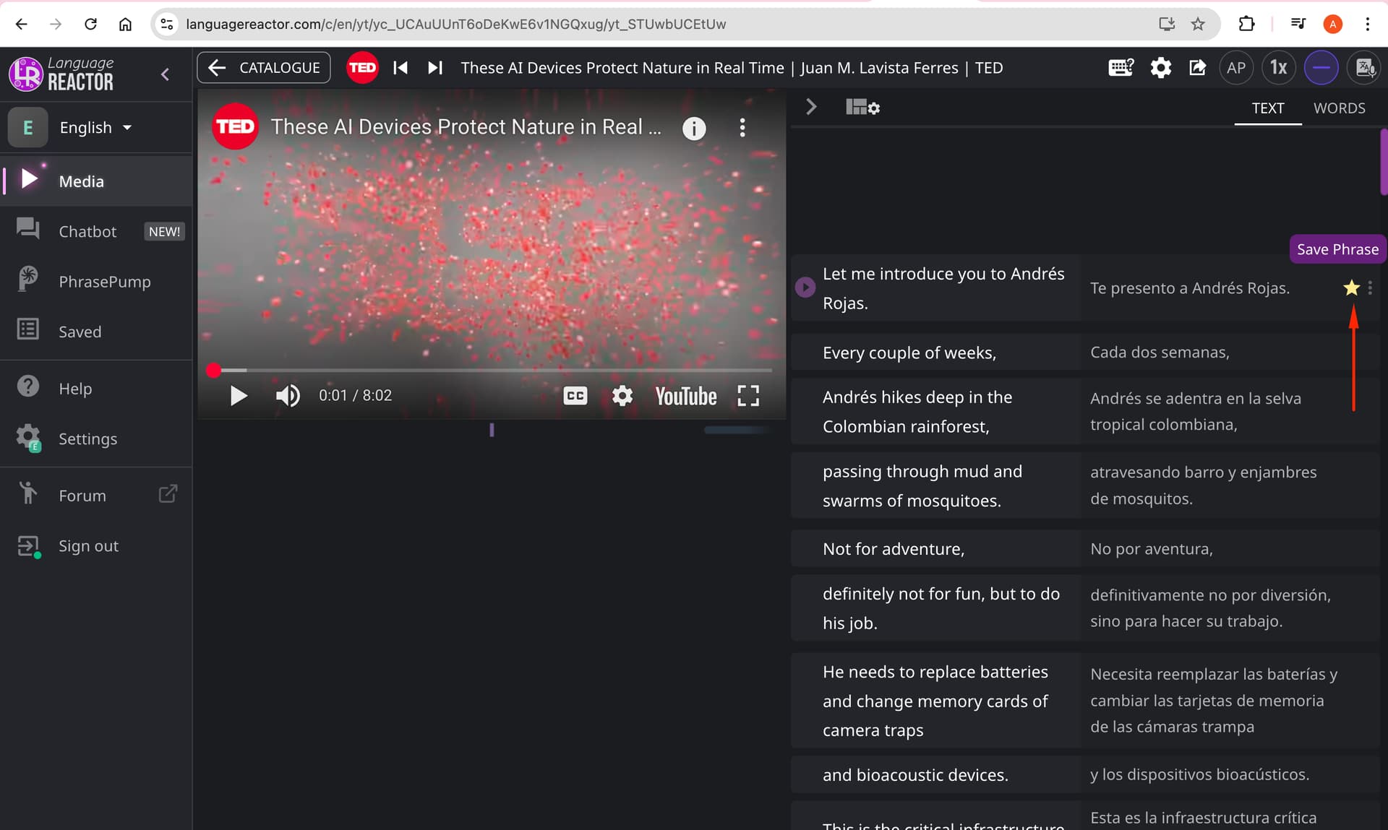Click the video progress bar

(492, 371)
